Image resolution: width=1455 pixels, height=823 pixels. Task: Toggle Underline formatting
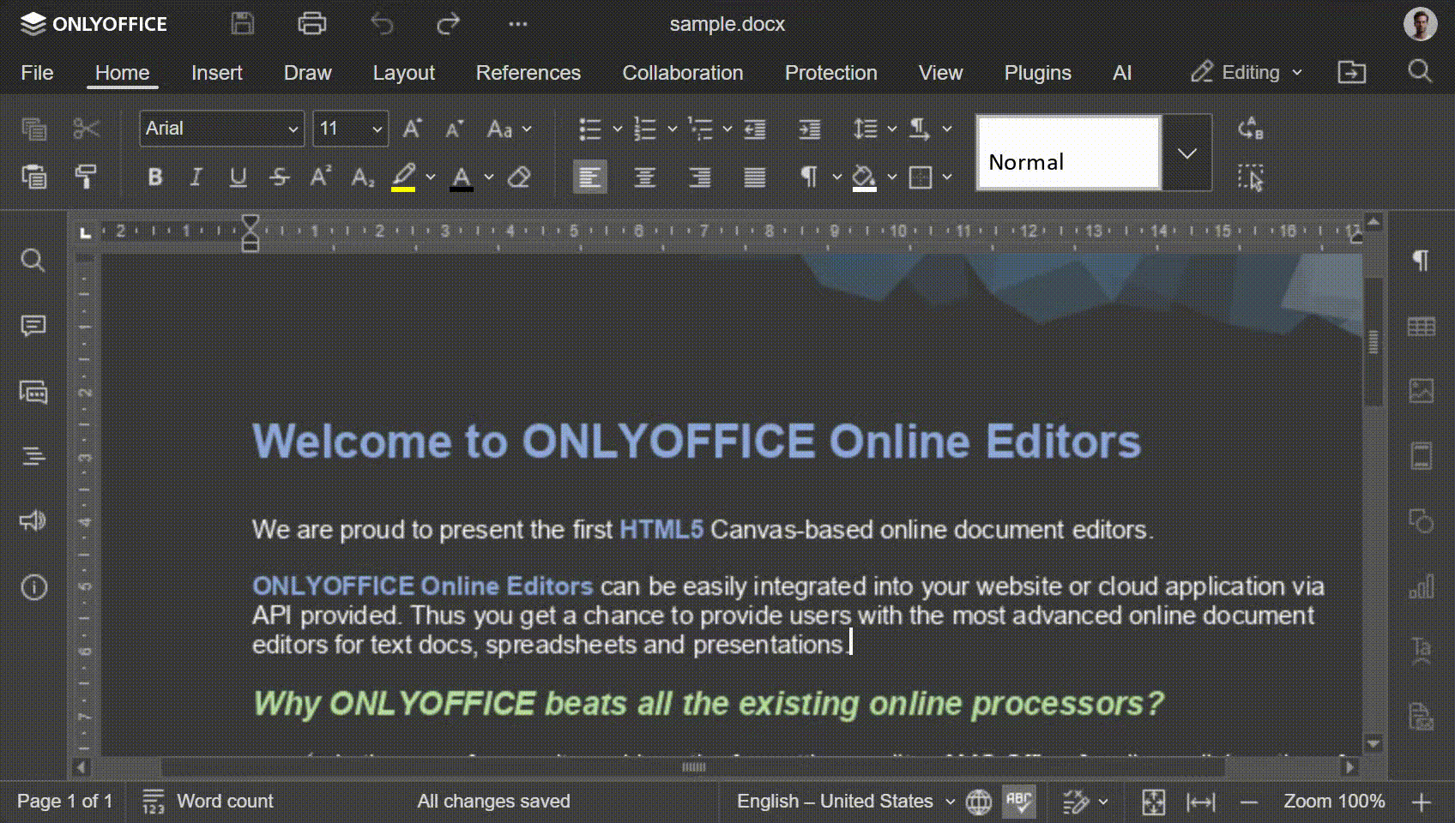(x=238, y=177)
